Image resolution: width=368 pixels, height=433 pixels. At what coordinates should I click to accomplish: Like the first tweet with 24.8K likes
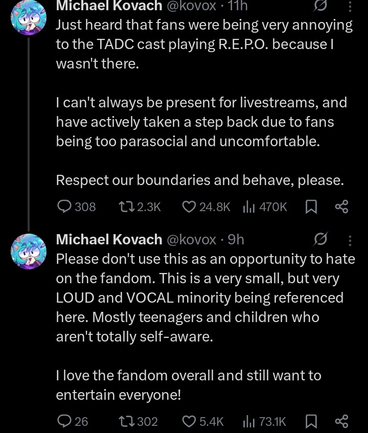click(x=189, y=207)
